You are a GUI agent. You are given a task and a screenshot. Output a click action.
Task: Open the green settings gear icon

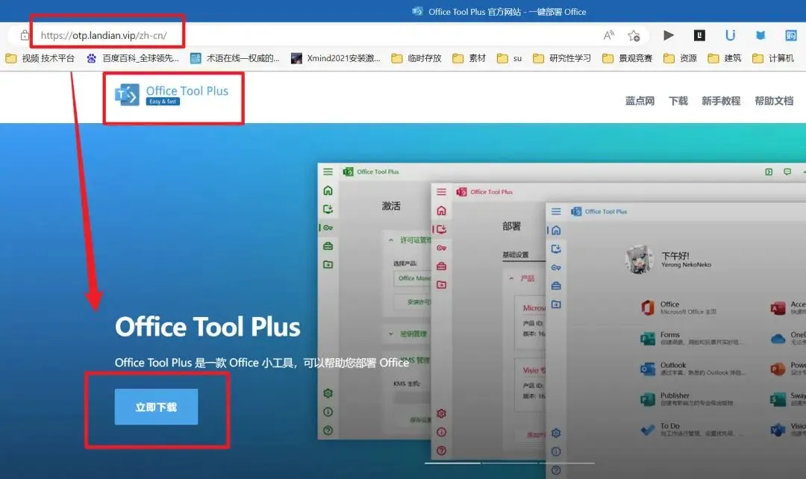[x=328, y=393]
